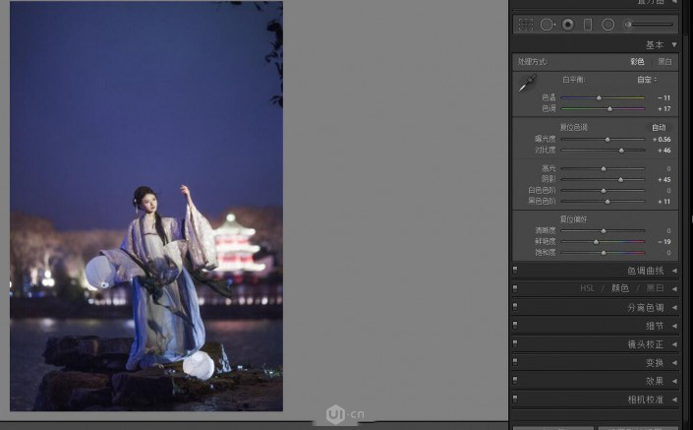Toggle the 细节 panel switch
This screenshot has height=430, width=693.
coord(515,326)
